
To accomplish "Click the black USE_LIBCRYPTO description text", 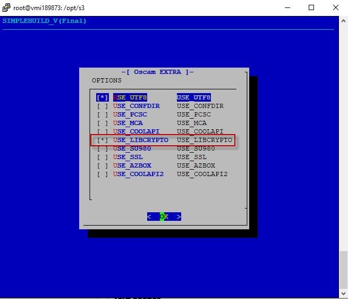I will pos(205,140).
